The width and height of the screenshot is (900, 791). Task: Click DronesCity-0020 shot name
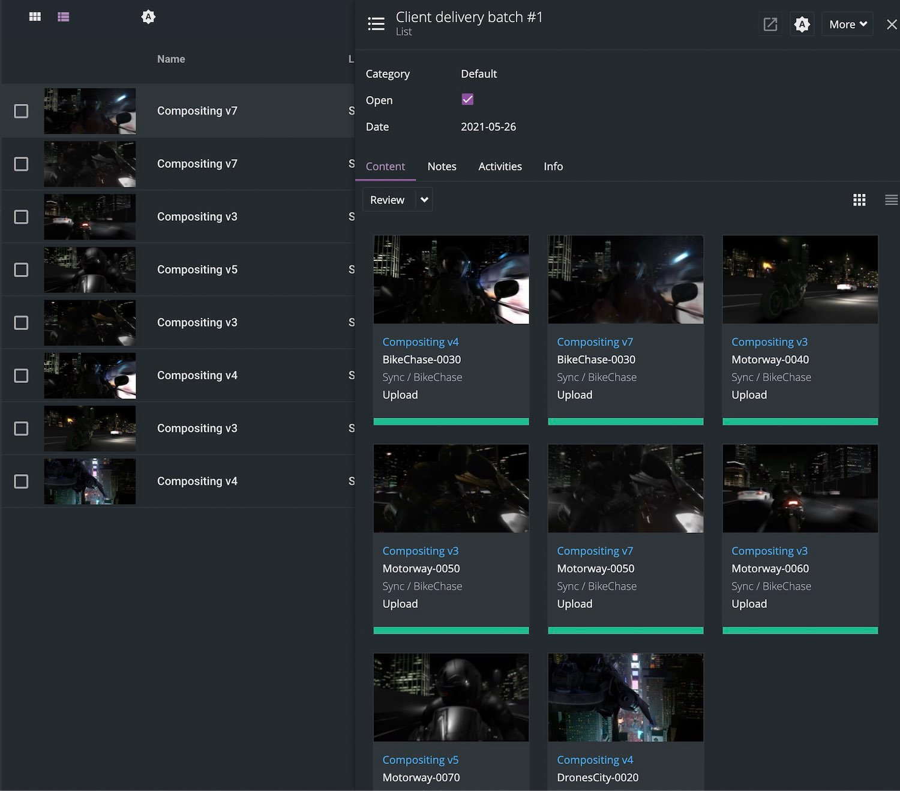(x=598, y=777)
